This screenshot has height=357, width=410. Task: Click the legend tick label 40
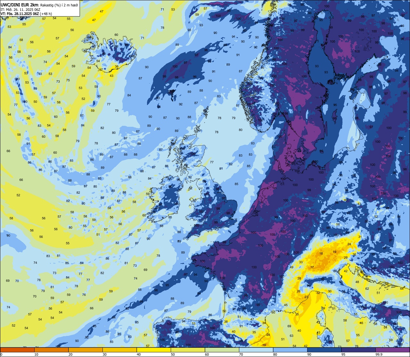coord(139,354)
